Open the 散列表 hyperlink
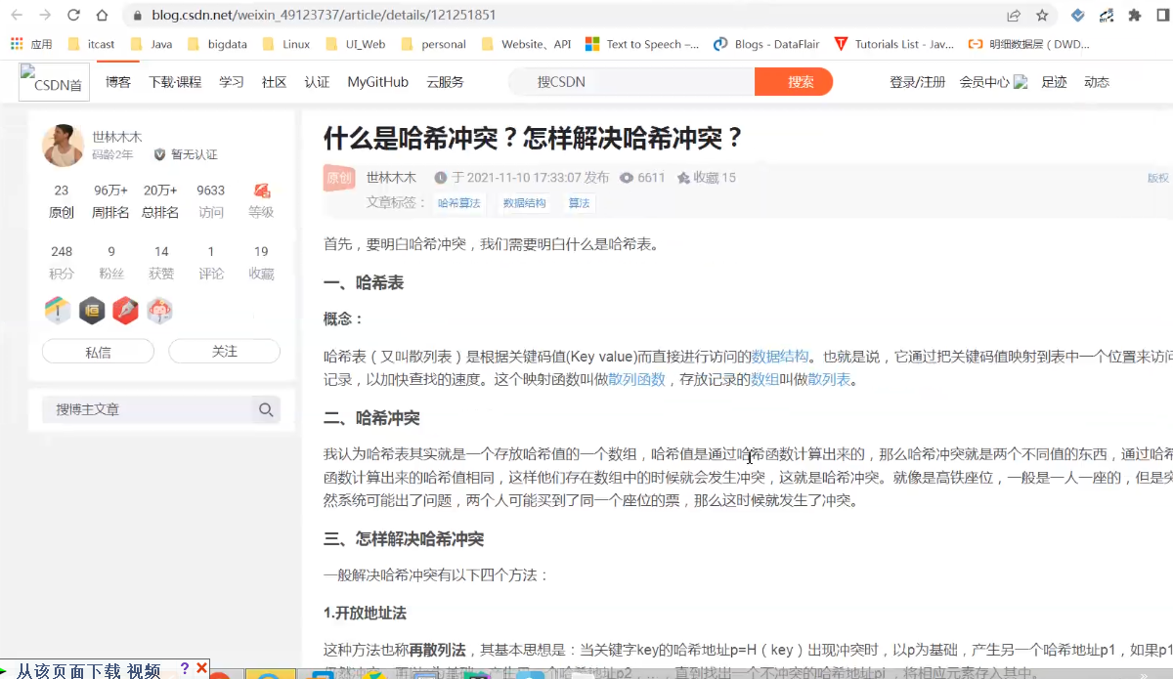 [830, 379]
